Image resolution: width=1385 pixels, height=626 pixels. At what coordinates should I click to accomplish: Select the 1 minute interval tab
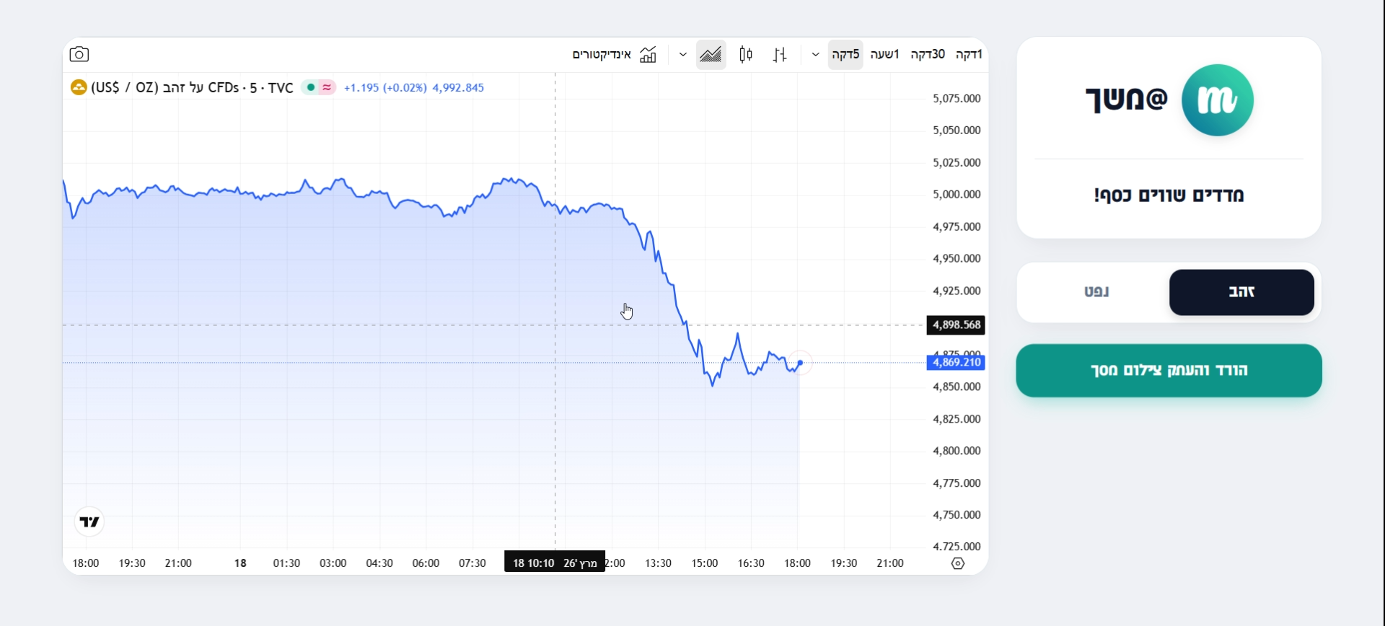click(x=969, y=55)
